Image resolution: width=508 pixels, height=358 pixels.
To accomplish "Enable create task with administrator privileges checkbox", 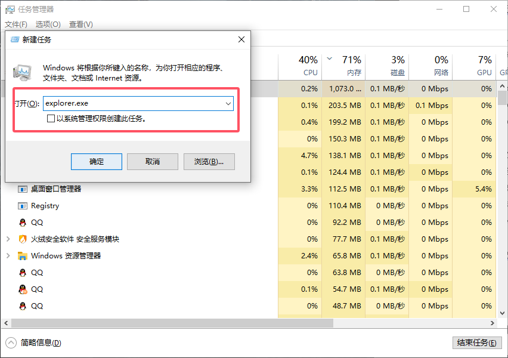I will click(51, 119).
